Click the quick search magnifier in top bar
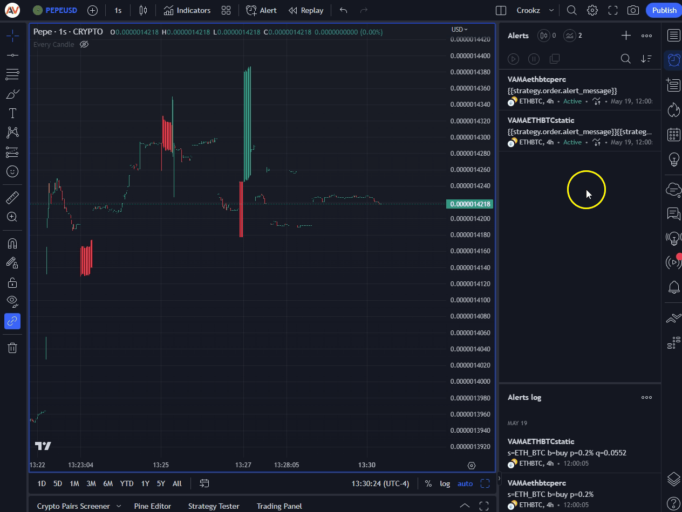 click(x=572, y=10)
